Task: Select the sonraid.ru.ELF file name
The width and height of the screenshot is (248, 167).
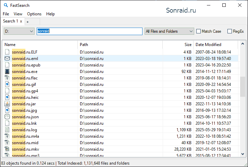Action: pyautogui.click(x=25, y=52)
